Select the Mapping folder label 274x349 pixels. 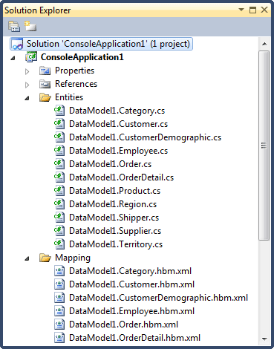click(x=73, y=258)
